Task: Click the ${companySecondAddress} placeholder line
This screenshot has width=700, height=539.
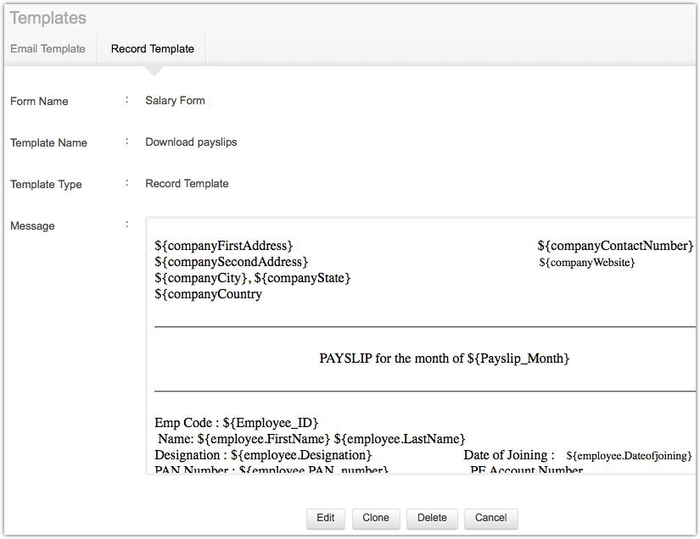Action: 231,262
